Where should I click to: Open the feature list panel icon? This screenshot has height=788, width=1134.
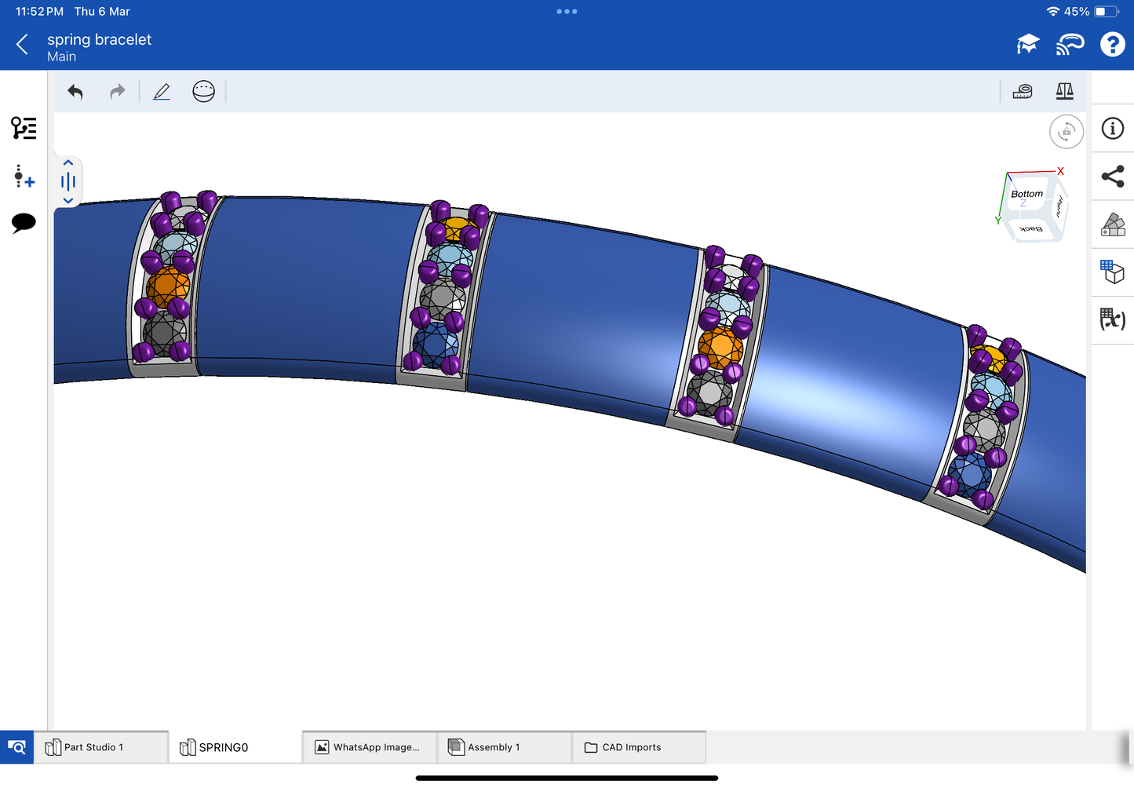coord(24,128)
